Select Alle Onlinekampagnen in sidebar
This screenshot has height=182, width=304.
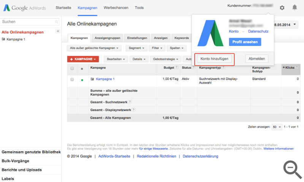point(22,32)
